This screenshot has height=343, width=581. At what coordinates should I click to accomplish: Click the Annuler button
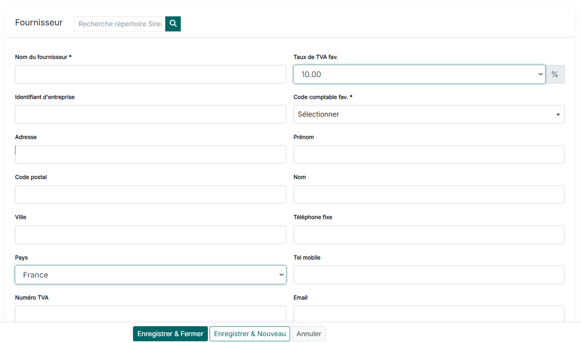(x=309, y=334)
